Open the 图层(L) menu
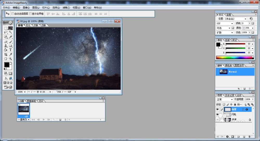260x141 pixels. [x=36, y=8]
